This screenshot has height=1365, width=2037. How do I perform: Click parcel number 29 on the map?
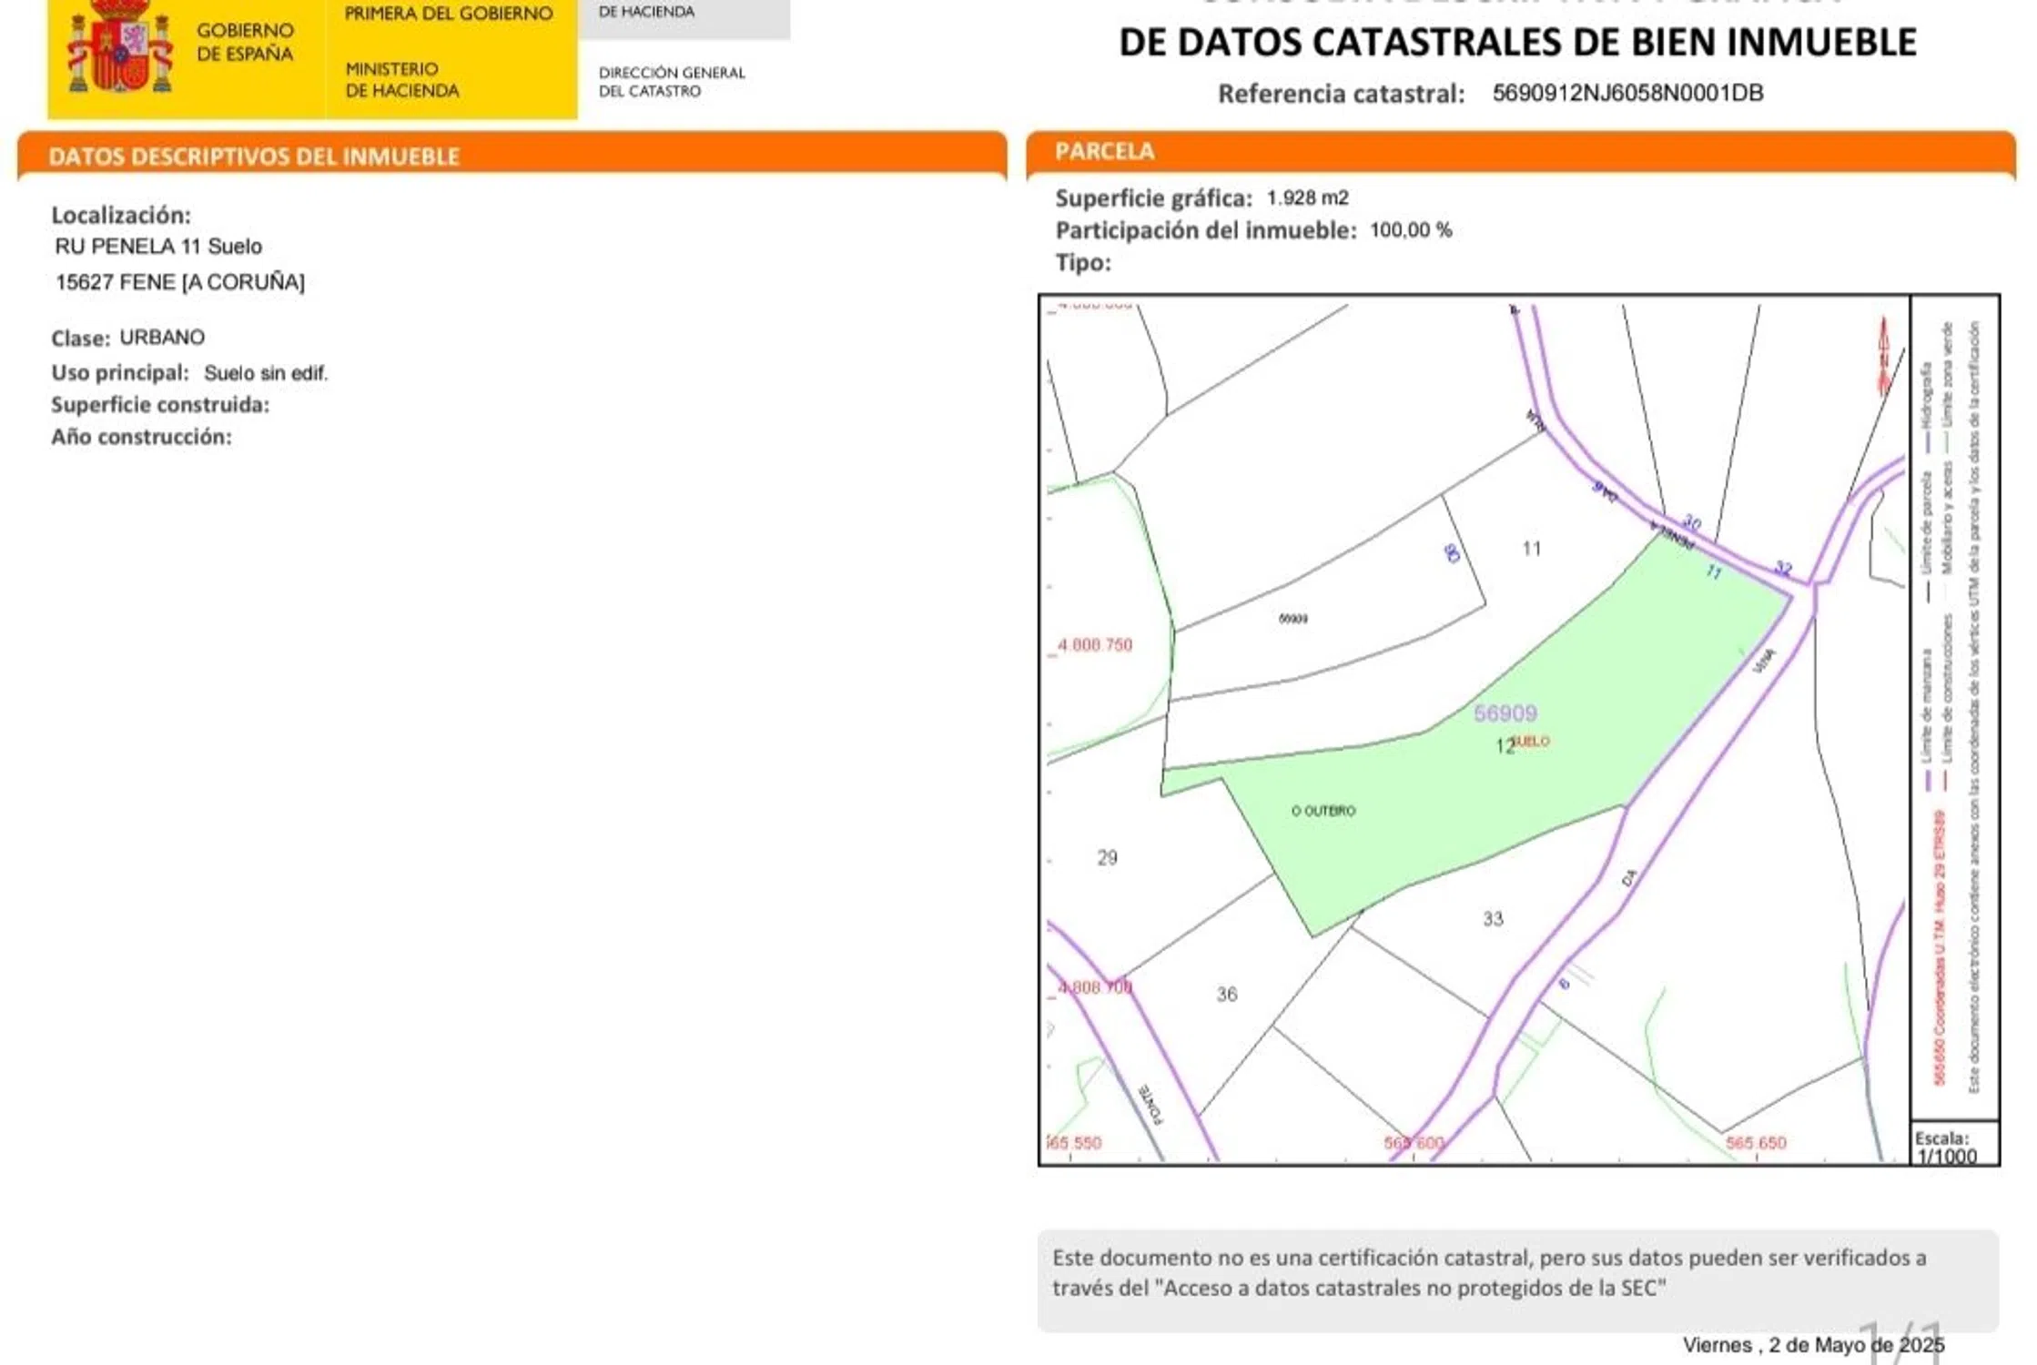pyautogui.click(x=1107, y=858)
